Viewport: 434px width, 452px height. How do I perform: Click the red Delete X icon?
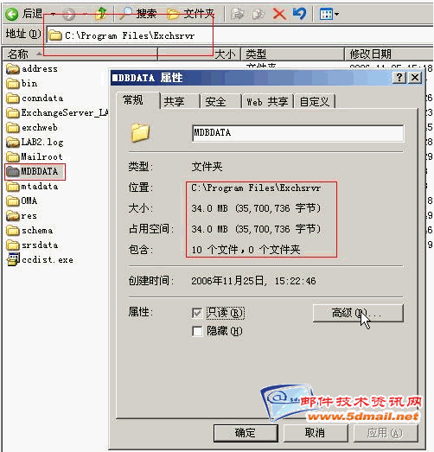(279, 14)
